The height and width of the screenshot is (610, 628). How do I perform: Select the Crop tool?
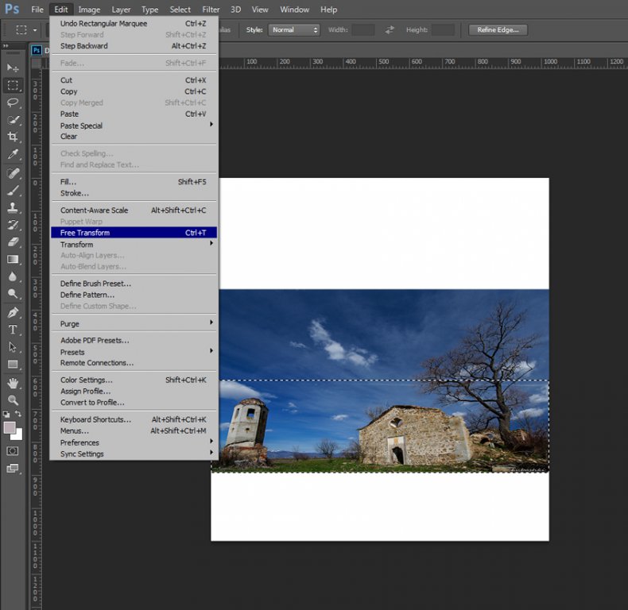[x=13, y=137]
